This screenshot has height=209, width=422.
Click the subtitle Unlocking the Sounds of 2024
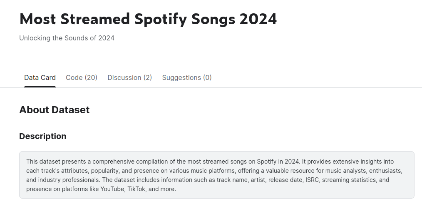pyautogui.click(x=67, y=38)
